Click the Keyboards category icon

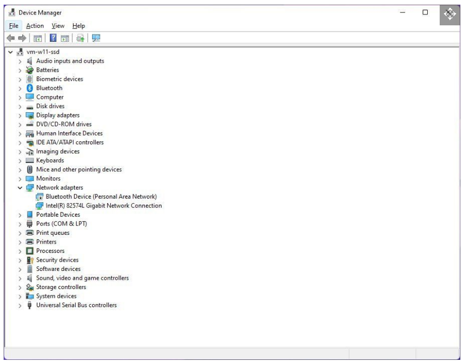[29, 160]
